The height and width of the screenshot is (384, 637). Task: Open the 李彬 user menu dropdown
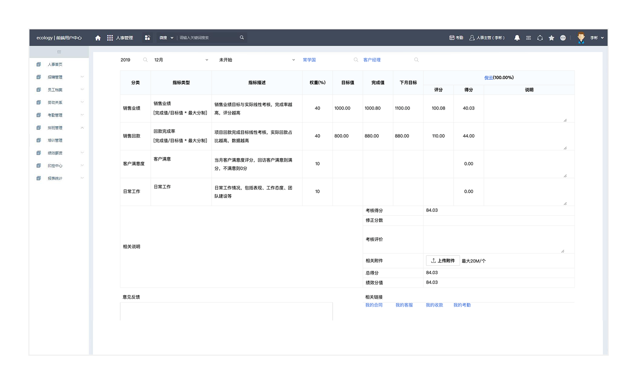(x=597, y=38)
